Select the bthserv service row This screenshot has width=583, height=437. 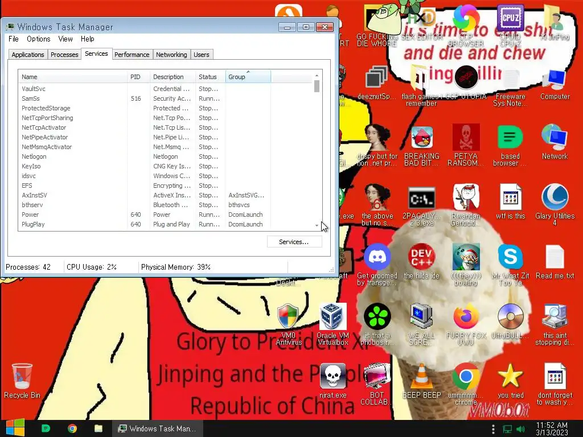pyautogui.click(x=144, y=205)
